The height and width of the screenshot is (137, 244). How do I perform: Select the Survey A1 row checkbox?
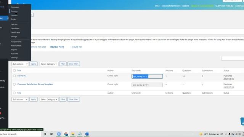14,76
